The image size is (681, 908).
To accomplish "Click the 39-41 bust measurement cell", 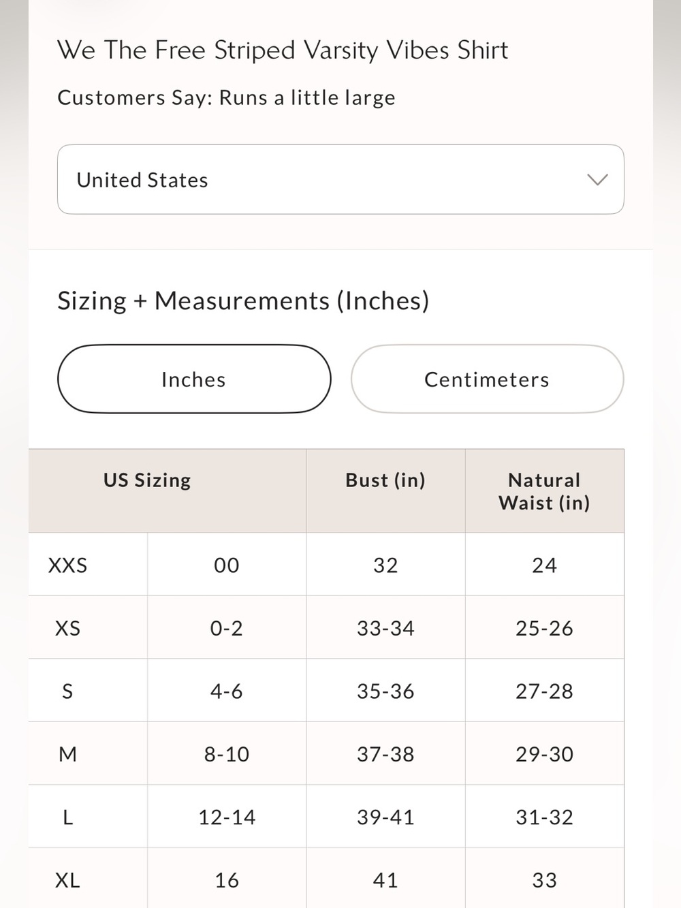I will click(385, 817).
